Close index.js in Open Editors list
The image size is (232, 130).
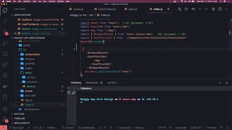pos(15,33)
